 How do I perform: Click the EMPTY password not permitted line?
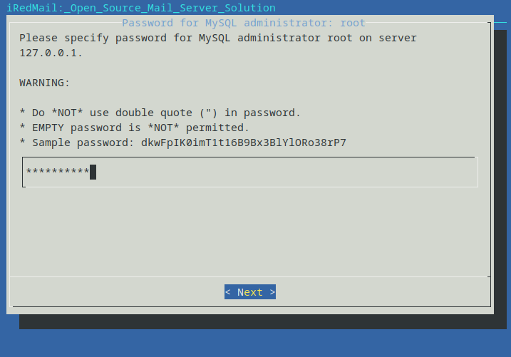134,128
